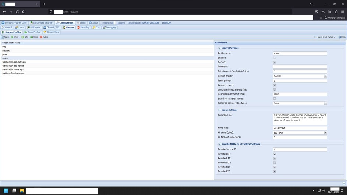
Task: Open the View level Expert dropdown
Action: click(325, 37)
